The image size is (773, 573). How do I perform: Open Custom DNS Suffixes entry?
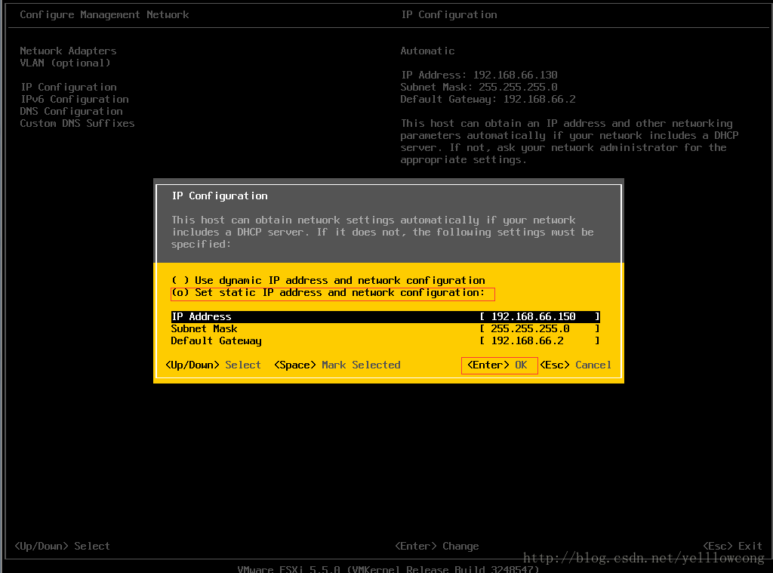click(78, 123)
